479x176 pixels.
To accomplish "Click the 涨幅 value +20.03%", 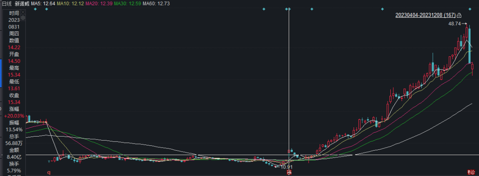I will click(x=14, y=116).
